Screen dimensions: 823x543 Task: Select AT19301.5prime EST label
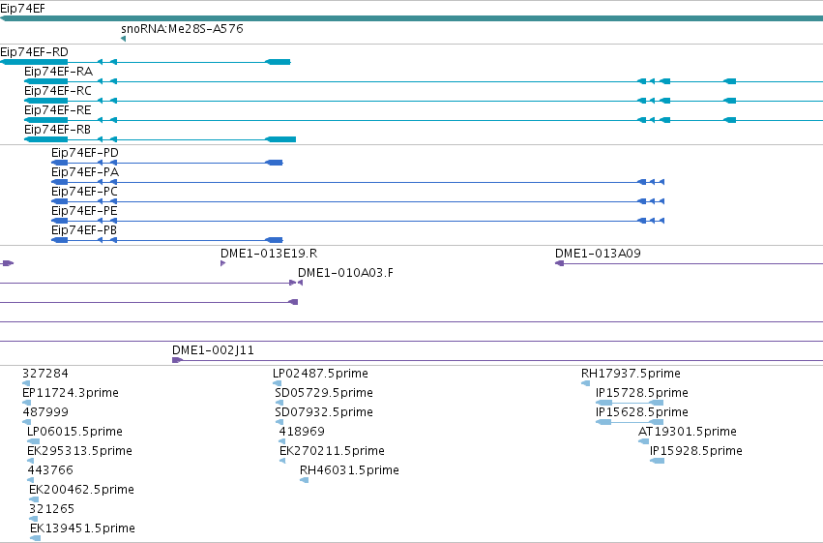click(x=687, y=432)
